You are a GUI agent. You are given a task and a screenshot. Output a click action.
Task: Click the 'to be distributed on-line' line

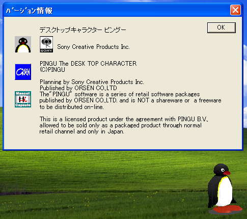click(x=72, y=107)
